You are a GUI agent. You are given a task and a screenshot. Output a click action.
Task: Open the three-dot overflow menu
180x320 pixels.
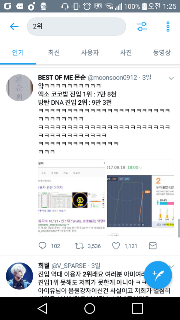(x=168, y=27)
